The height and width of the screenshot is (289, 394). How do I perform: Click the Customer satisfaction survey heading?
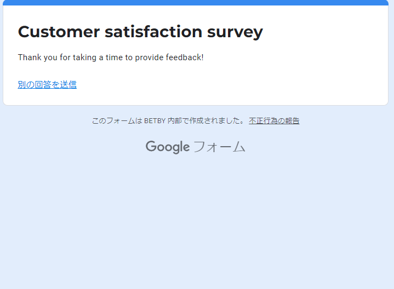[x=140, y=32]
